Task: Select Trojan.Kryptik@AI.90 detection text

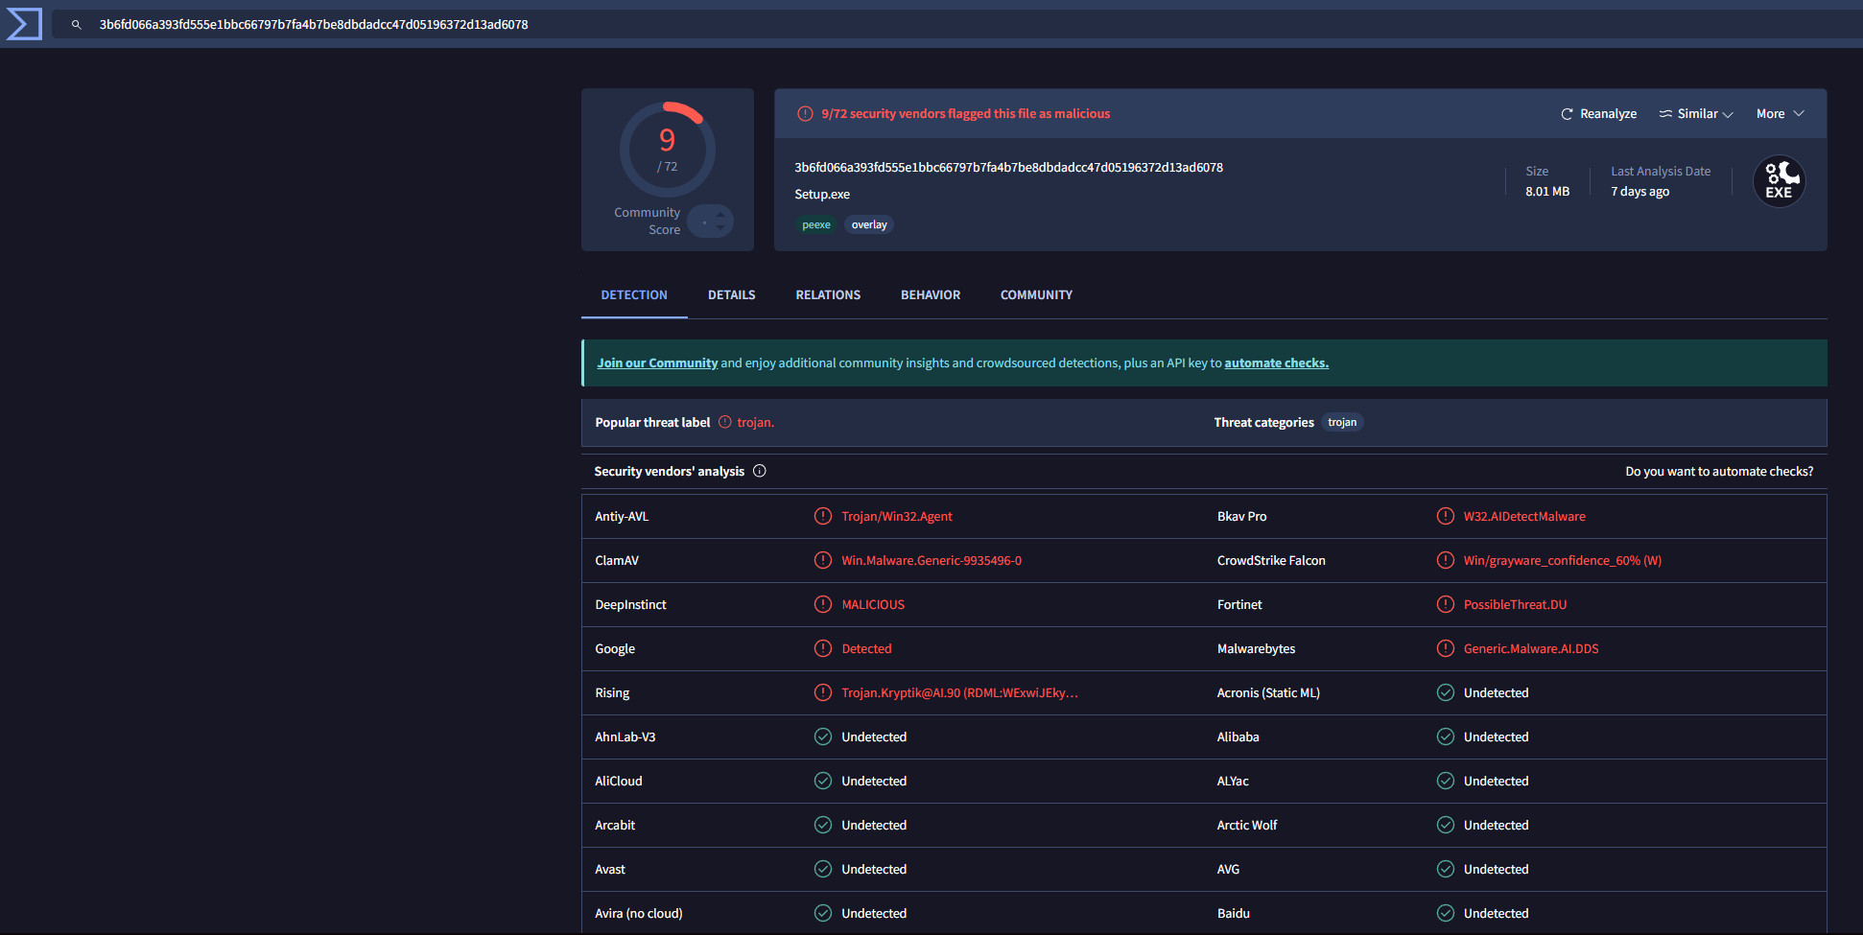Action: 959,693
